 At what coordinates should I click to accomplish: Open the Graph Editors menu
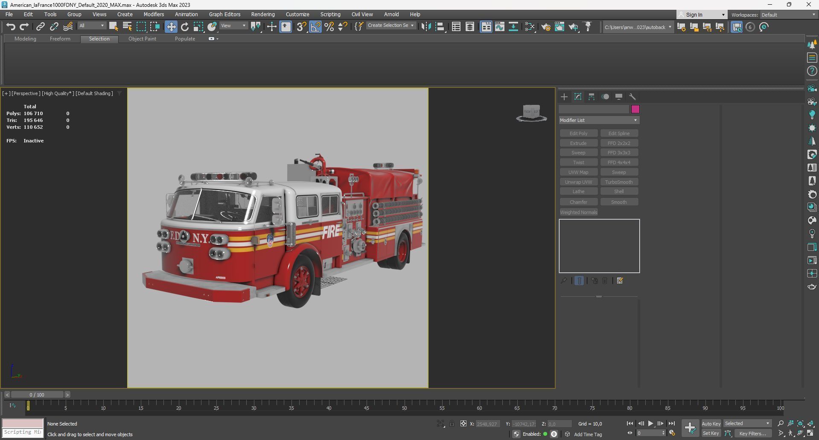[x=224, y=14]
